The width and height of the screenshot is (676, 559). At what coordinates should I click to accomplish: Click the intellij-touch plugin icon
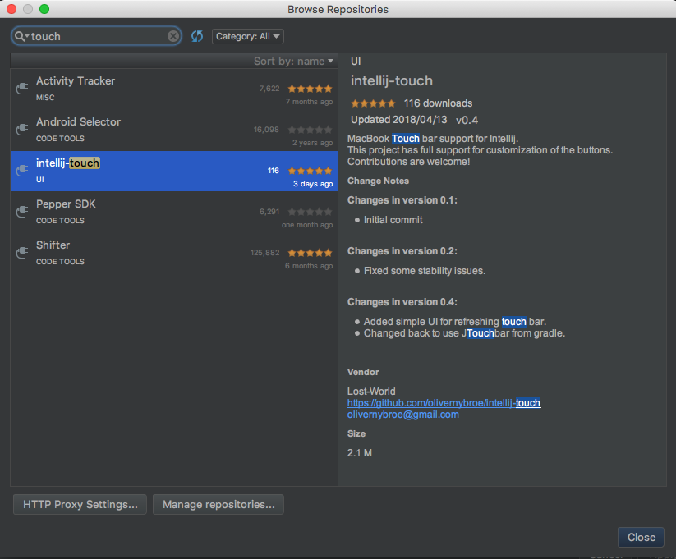22,171
